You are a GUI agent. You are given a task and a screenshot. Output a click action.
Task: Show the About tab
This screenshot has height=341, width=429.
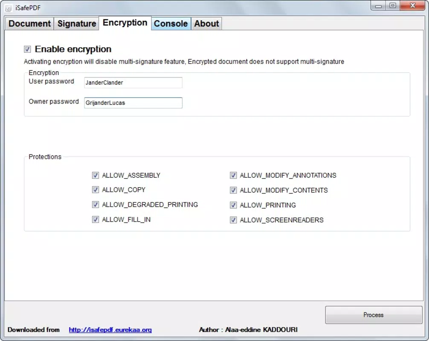pos(206,23)
